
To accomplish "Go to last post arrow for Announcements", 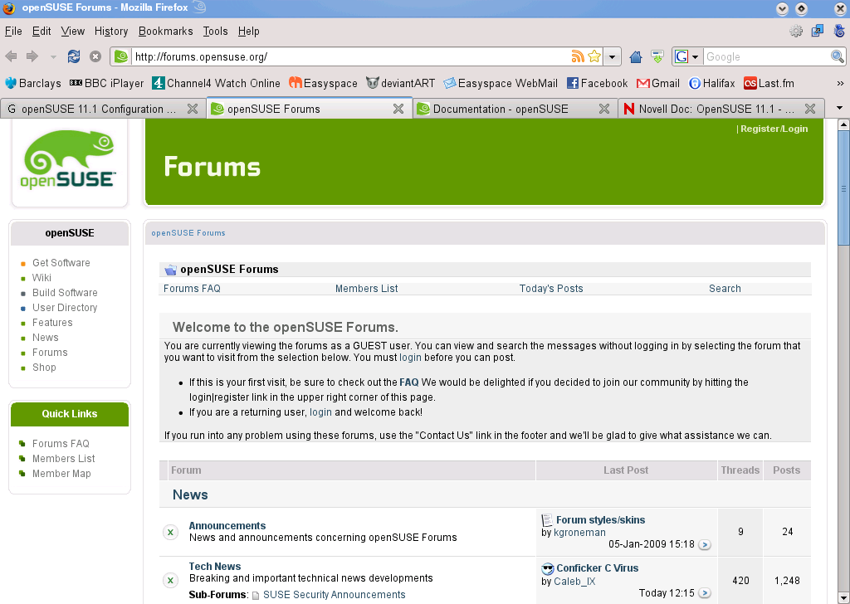I will coord(704,544).
